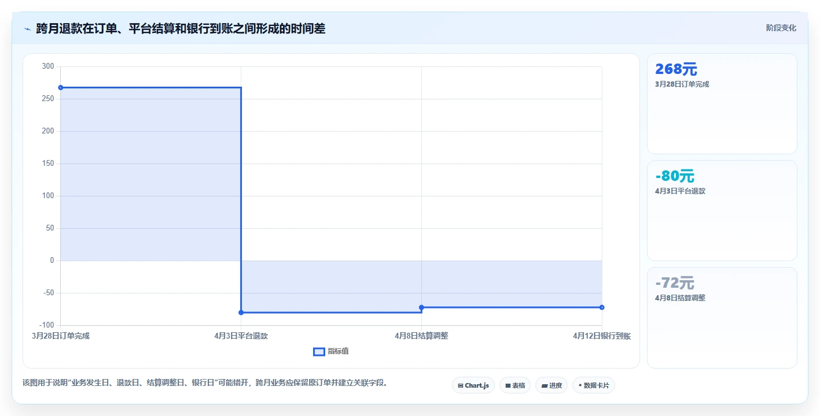Click the y-axis value 250

(48, 99)
